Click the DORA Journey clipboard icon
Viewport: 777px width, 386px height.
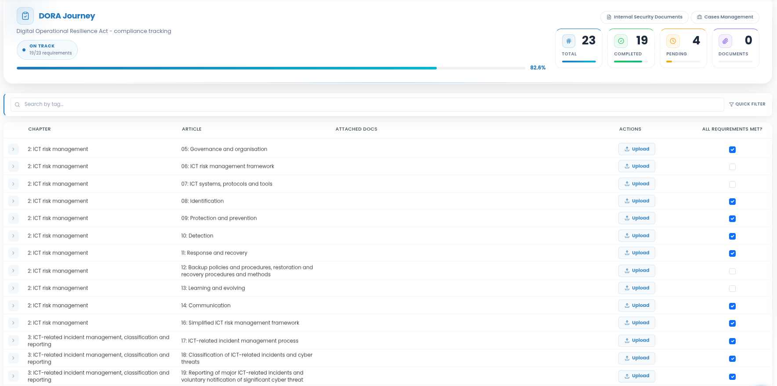25,16
